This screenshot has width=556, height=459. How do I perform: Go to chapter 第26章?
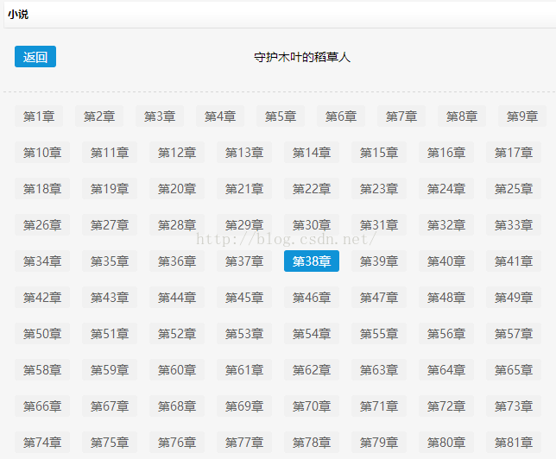42,224
